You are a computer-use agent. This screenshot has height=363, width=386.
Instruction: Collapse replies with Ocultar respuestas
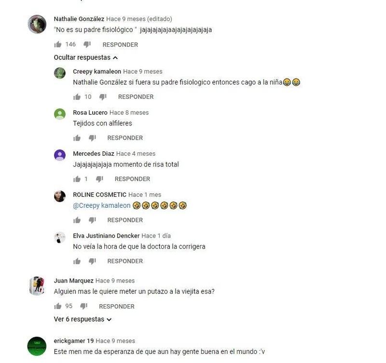pos(86,57)
